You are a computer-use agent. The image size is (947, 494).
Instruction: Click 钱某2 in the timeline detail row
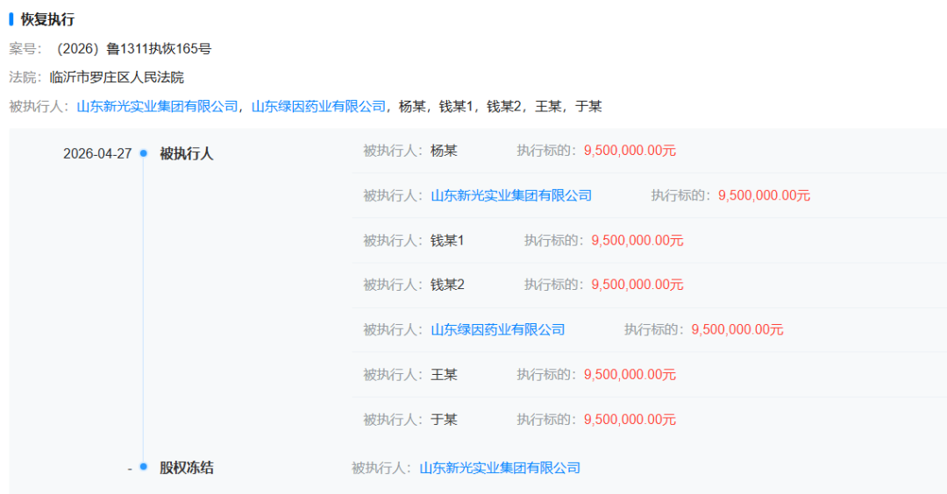click(447, 285)
